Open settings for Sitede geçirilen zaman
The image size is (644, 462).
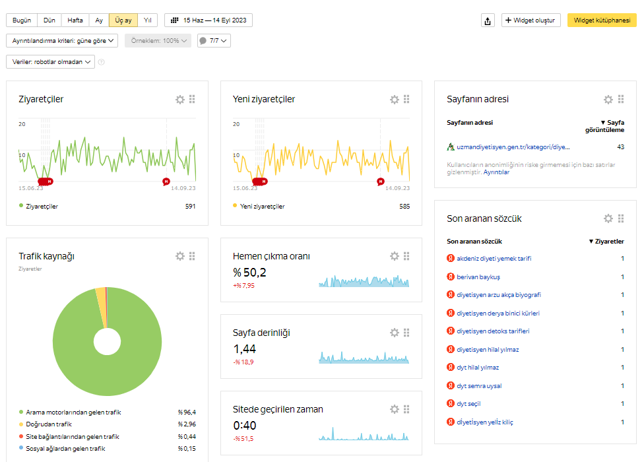[x=395, y=409]
